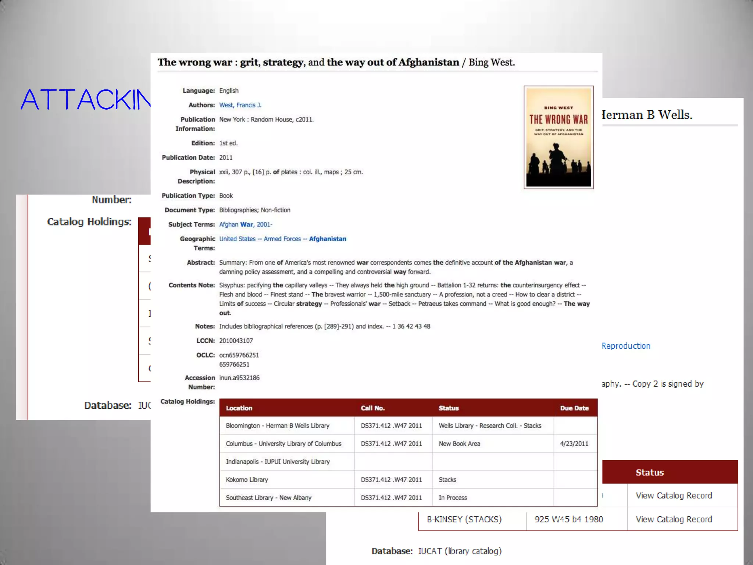Click the Reproduction link
753x565 pixels.
[626, 346]
